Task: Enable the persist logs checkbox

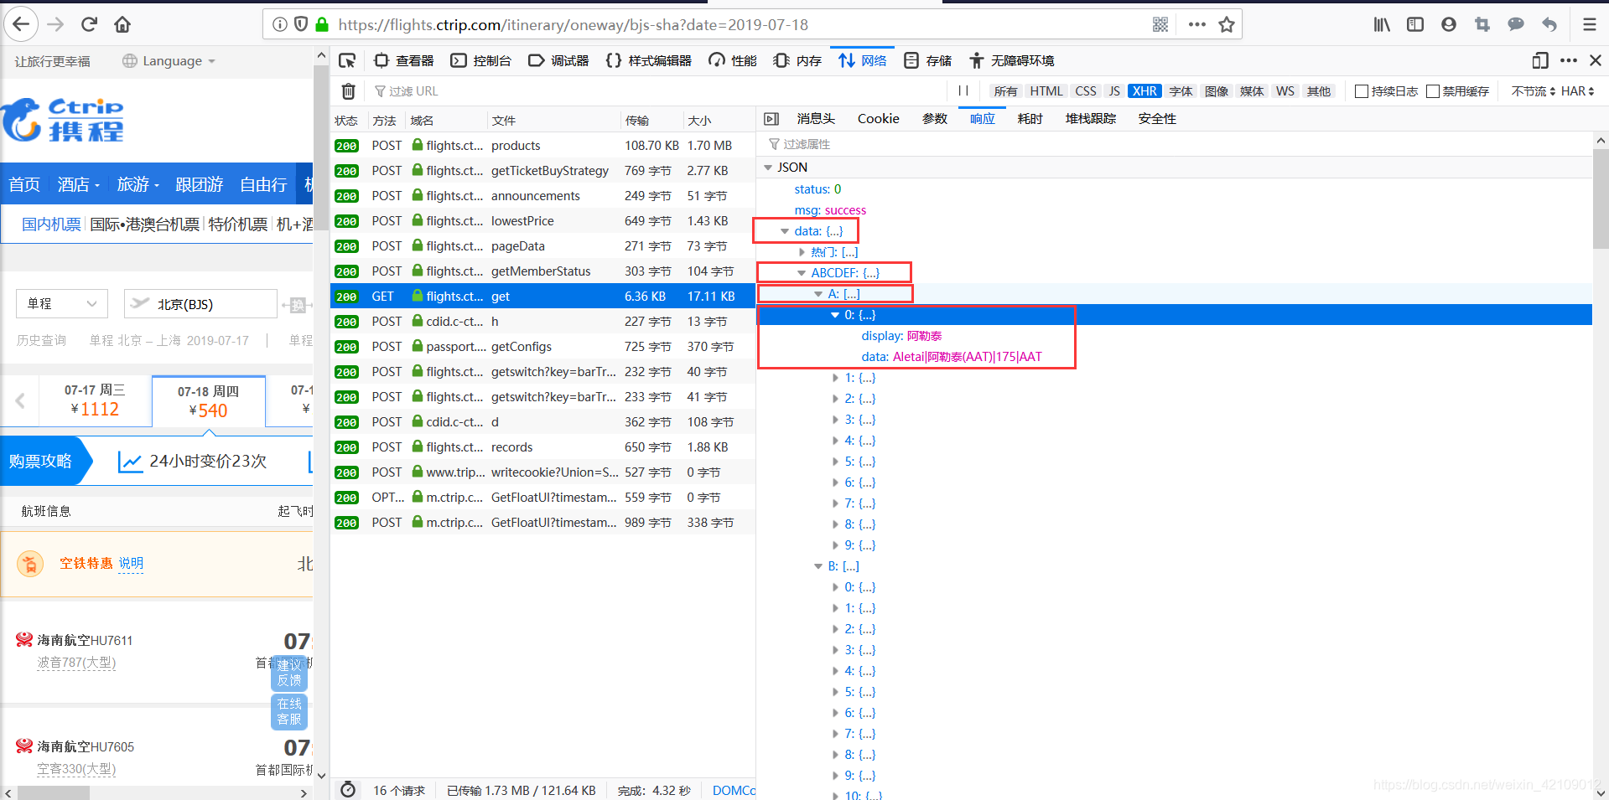Action: click(1362, 91)
